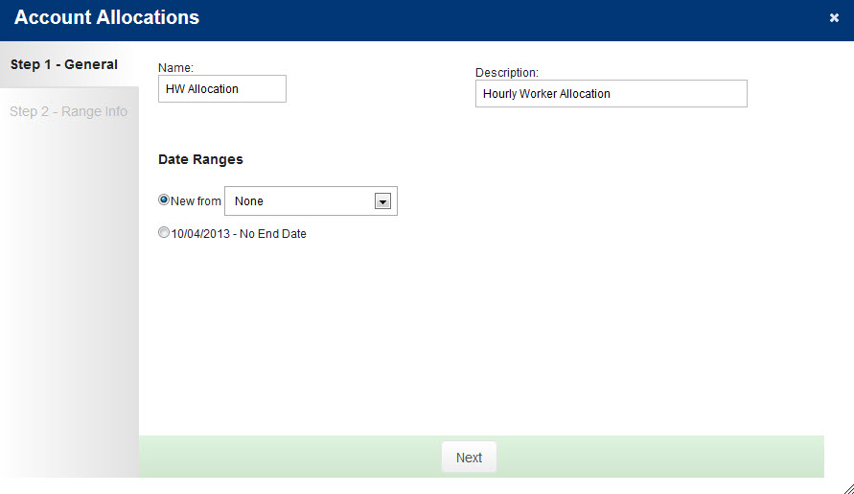This screenshot has width=854, height=494.
Task: Click the Account Allocations title text
Action: [106, 17]
